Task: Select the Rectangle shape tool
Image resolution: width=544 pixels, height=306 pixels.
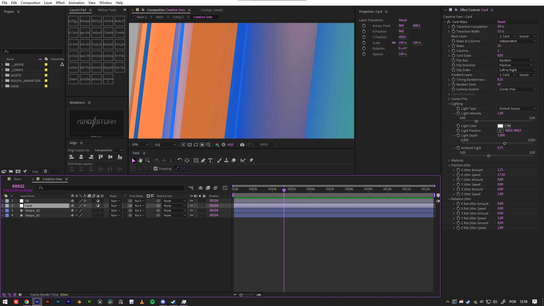Action: click(x=196, y=160)
